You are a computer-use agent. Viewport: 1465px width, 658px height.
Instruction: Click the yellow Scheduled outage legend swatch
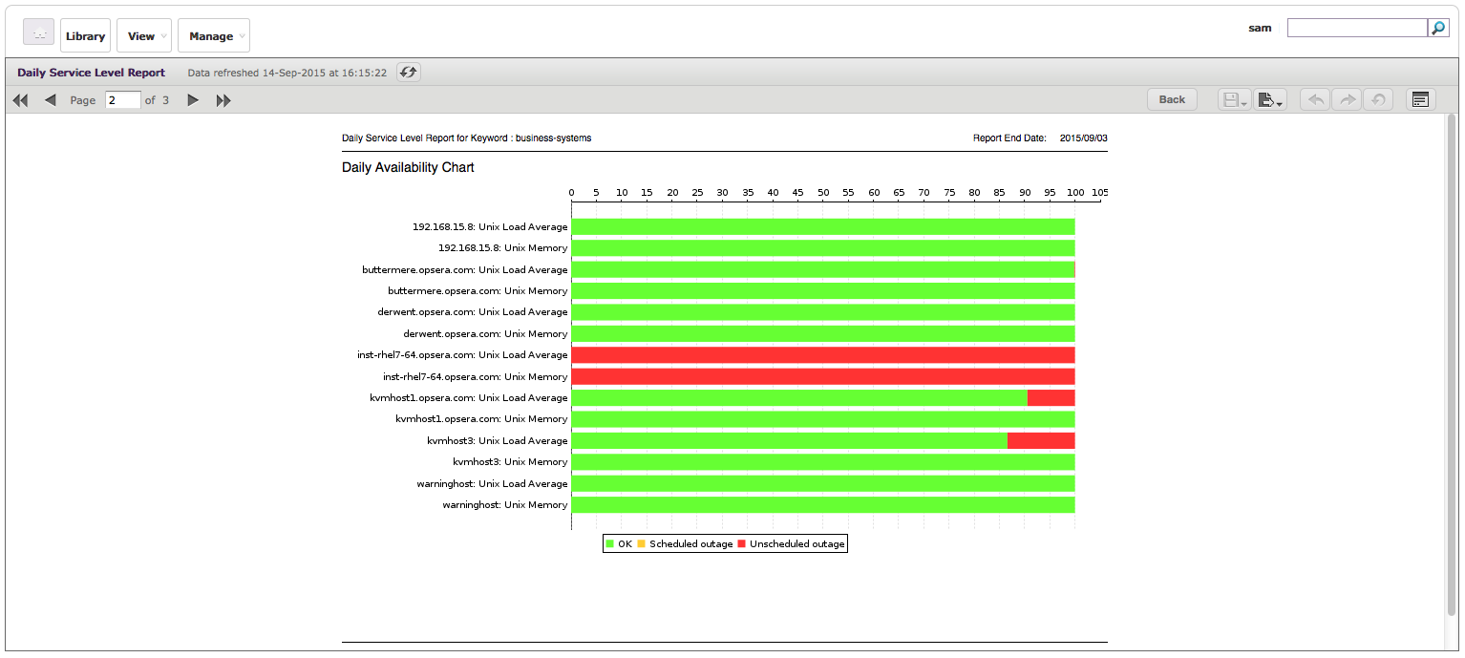(642, 544)
